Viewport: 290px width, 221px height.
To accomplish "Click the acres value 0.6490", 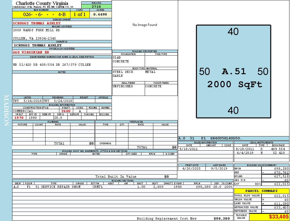I will [100, 14].
